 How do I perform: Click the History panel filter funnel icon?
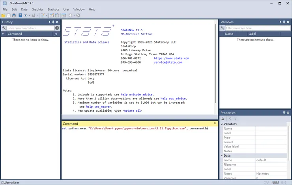click(49, 22)
